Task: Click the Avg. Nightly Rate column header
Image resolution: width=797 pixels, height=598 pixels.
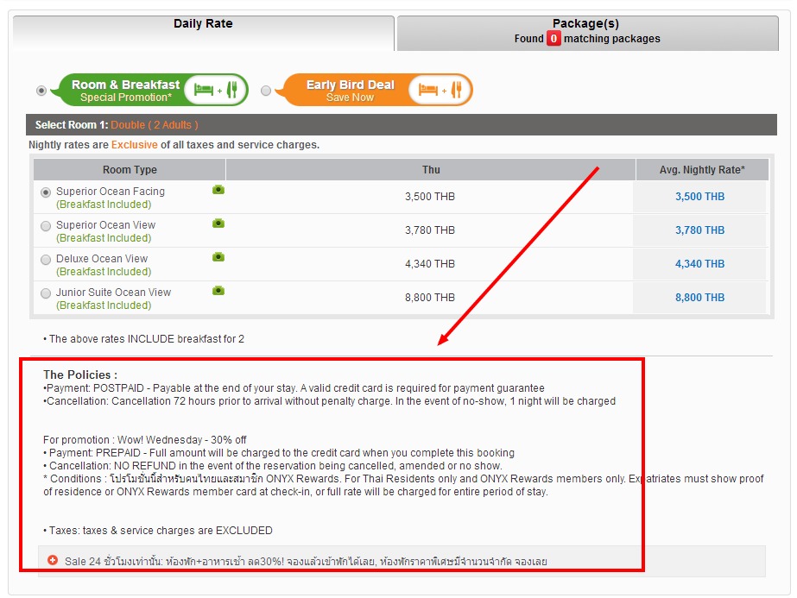Action: [x=702, y=170]
